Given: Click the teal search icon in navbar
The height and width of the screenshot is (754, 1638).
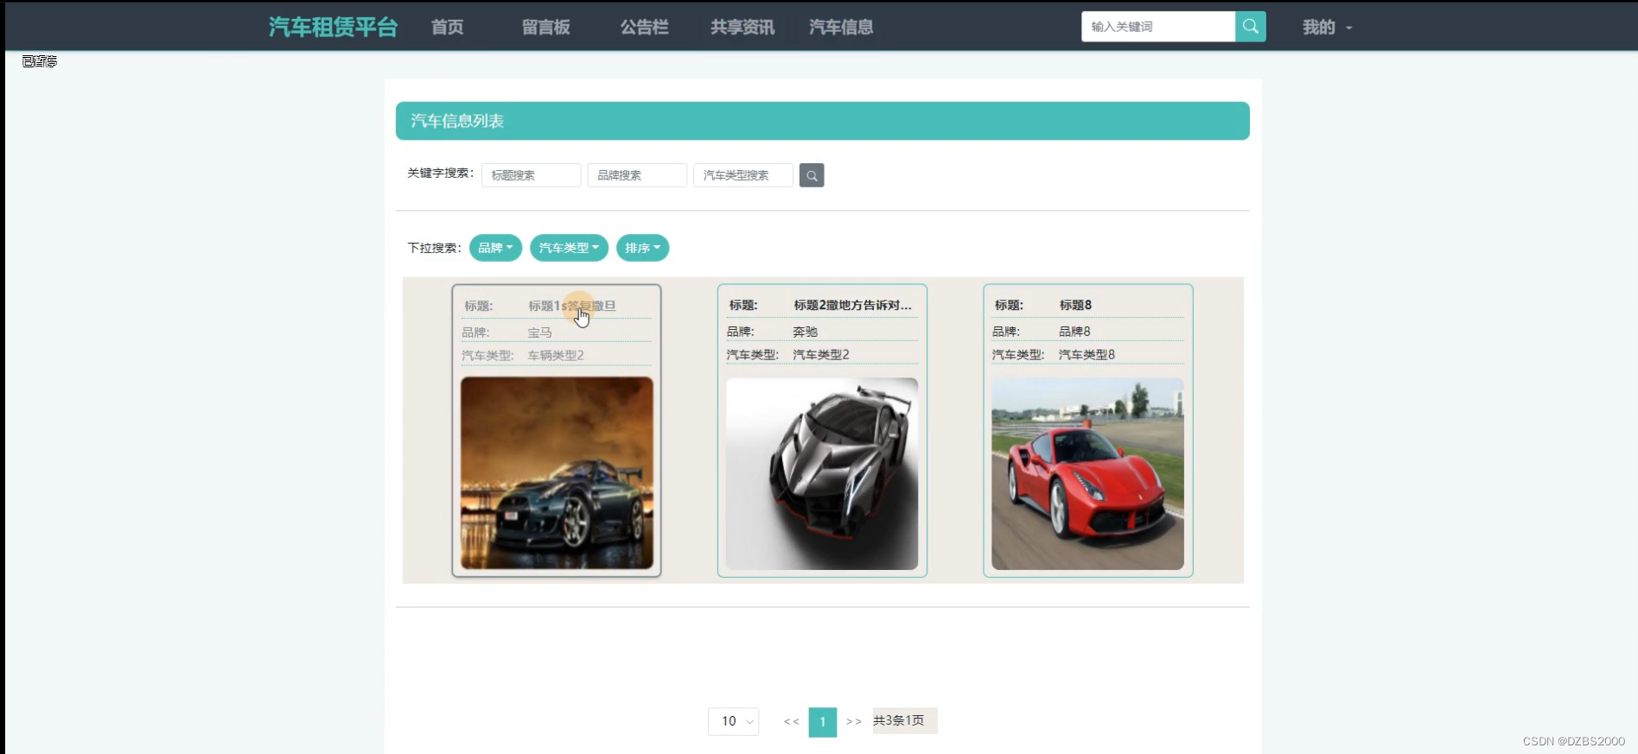Looking at the screenshot, I should [x=1250, y=27].
